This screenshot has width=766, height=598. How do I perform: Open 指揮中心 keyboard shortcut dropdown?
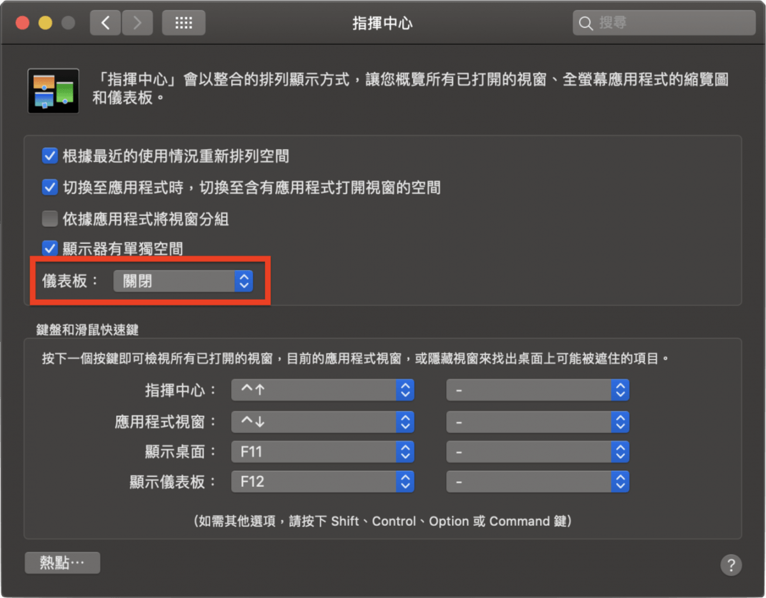click(322, 390)
